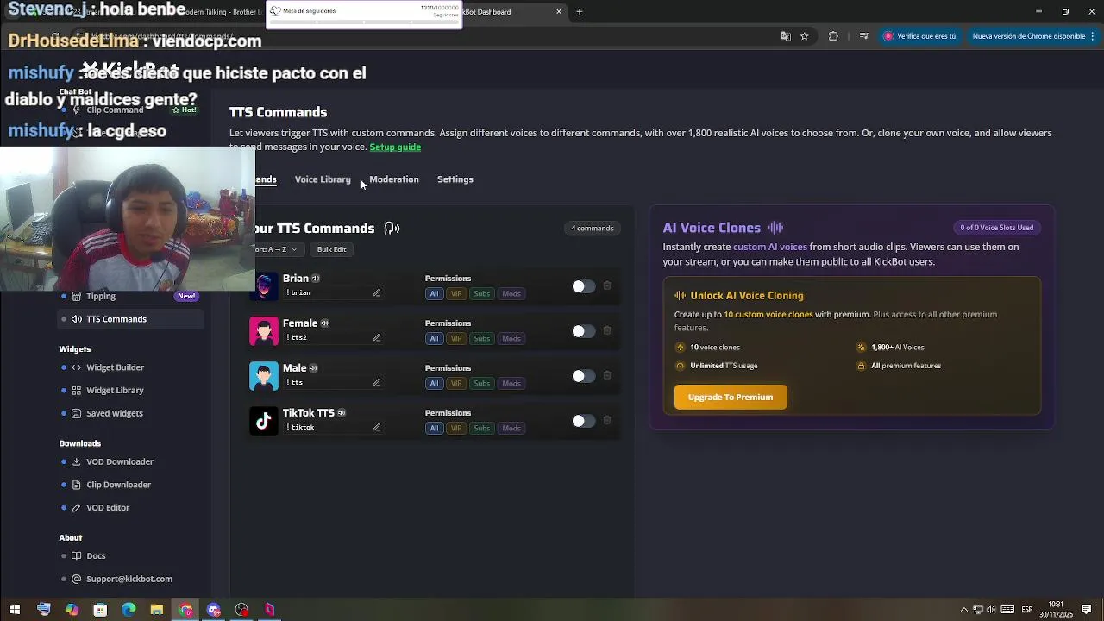
Task: Open Docs in the sidebar
Action: coord(131,556)
